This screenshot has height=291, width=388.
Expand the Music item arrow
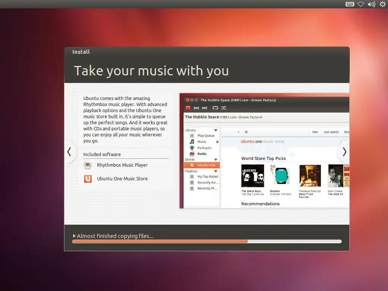tap(217, 142)
